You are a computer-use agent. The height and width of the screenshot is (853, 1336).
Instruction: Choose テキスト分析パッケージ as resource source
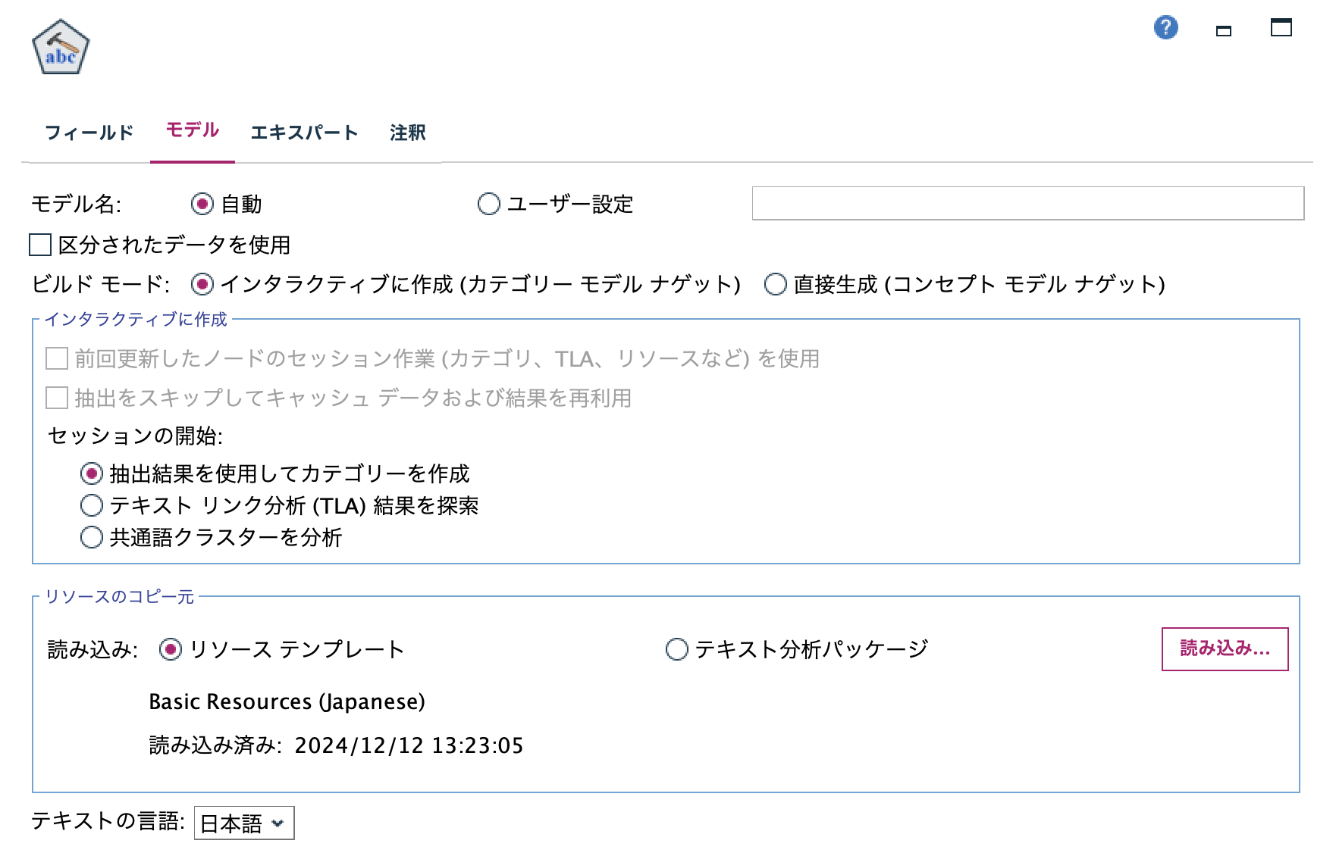[676, 648]
